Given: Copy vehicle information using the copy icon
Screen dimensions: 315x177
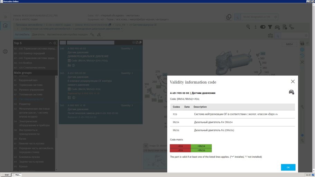Looking at the screenshot, I should click(229, 17).
